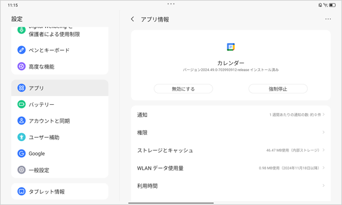Select バッテリー settings item

(60, 104)
